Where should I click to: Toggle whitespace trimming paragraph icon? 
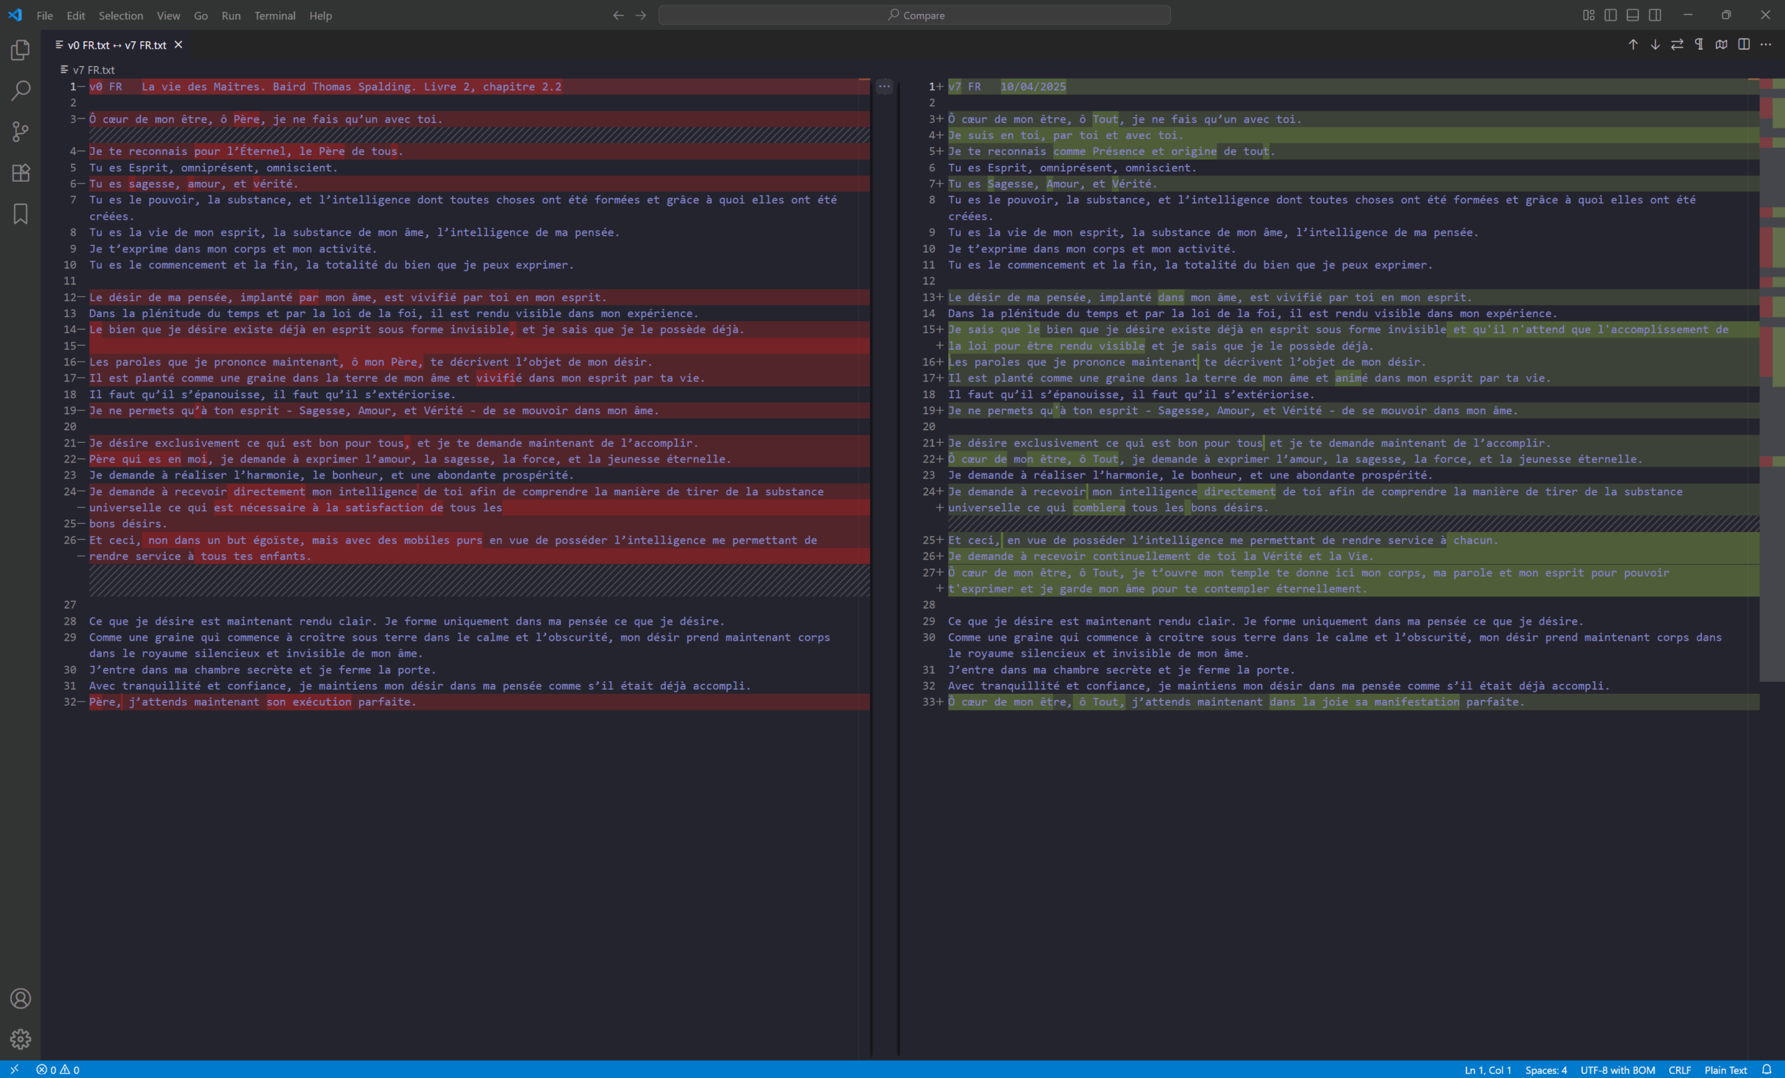[1699, 45]
